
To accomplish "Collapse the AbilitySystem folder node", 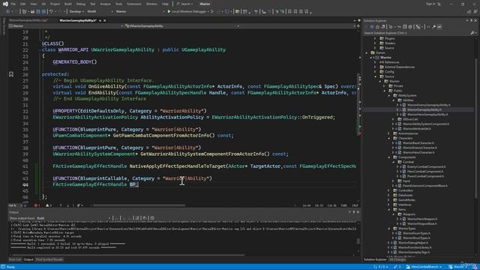I will pyautogui.click(x=389, y=95).
